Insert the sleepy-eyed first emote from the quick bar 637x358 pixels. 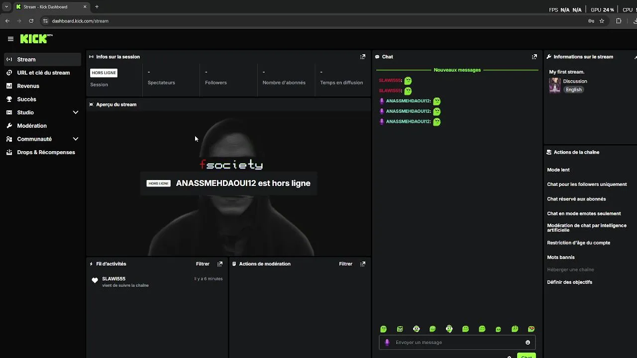[383, 329]
